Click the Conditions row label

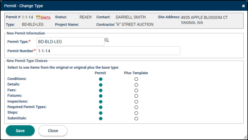[17, 79]
